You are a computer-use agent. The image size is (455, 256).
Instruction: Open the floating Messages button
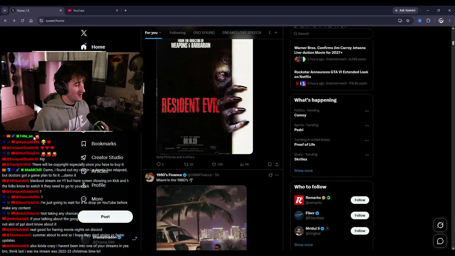(x=440, y=241)
